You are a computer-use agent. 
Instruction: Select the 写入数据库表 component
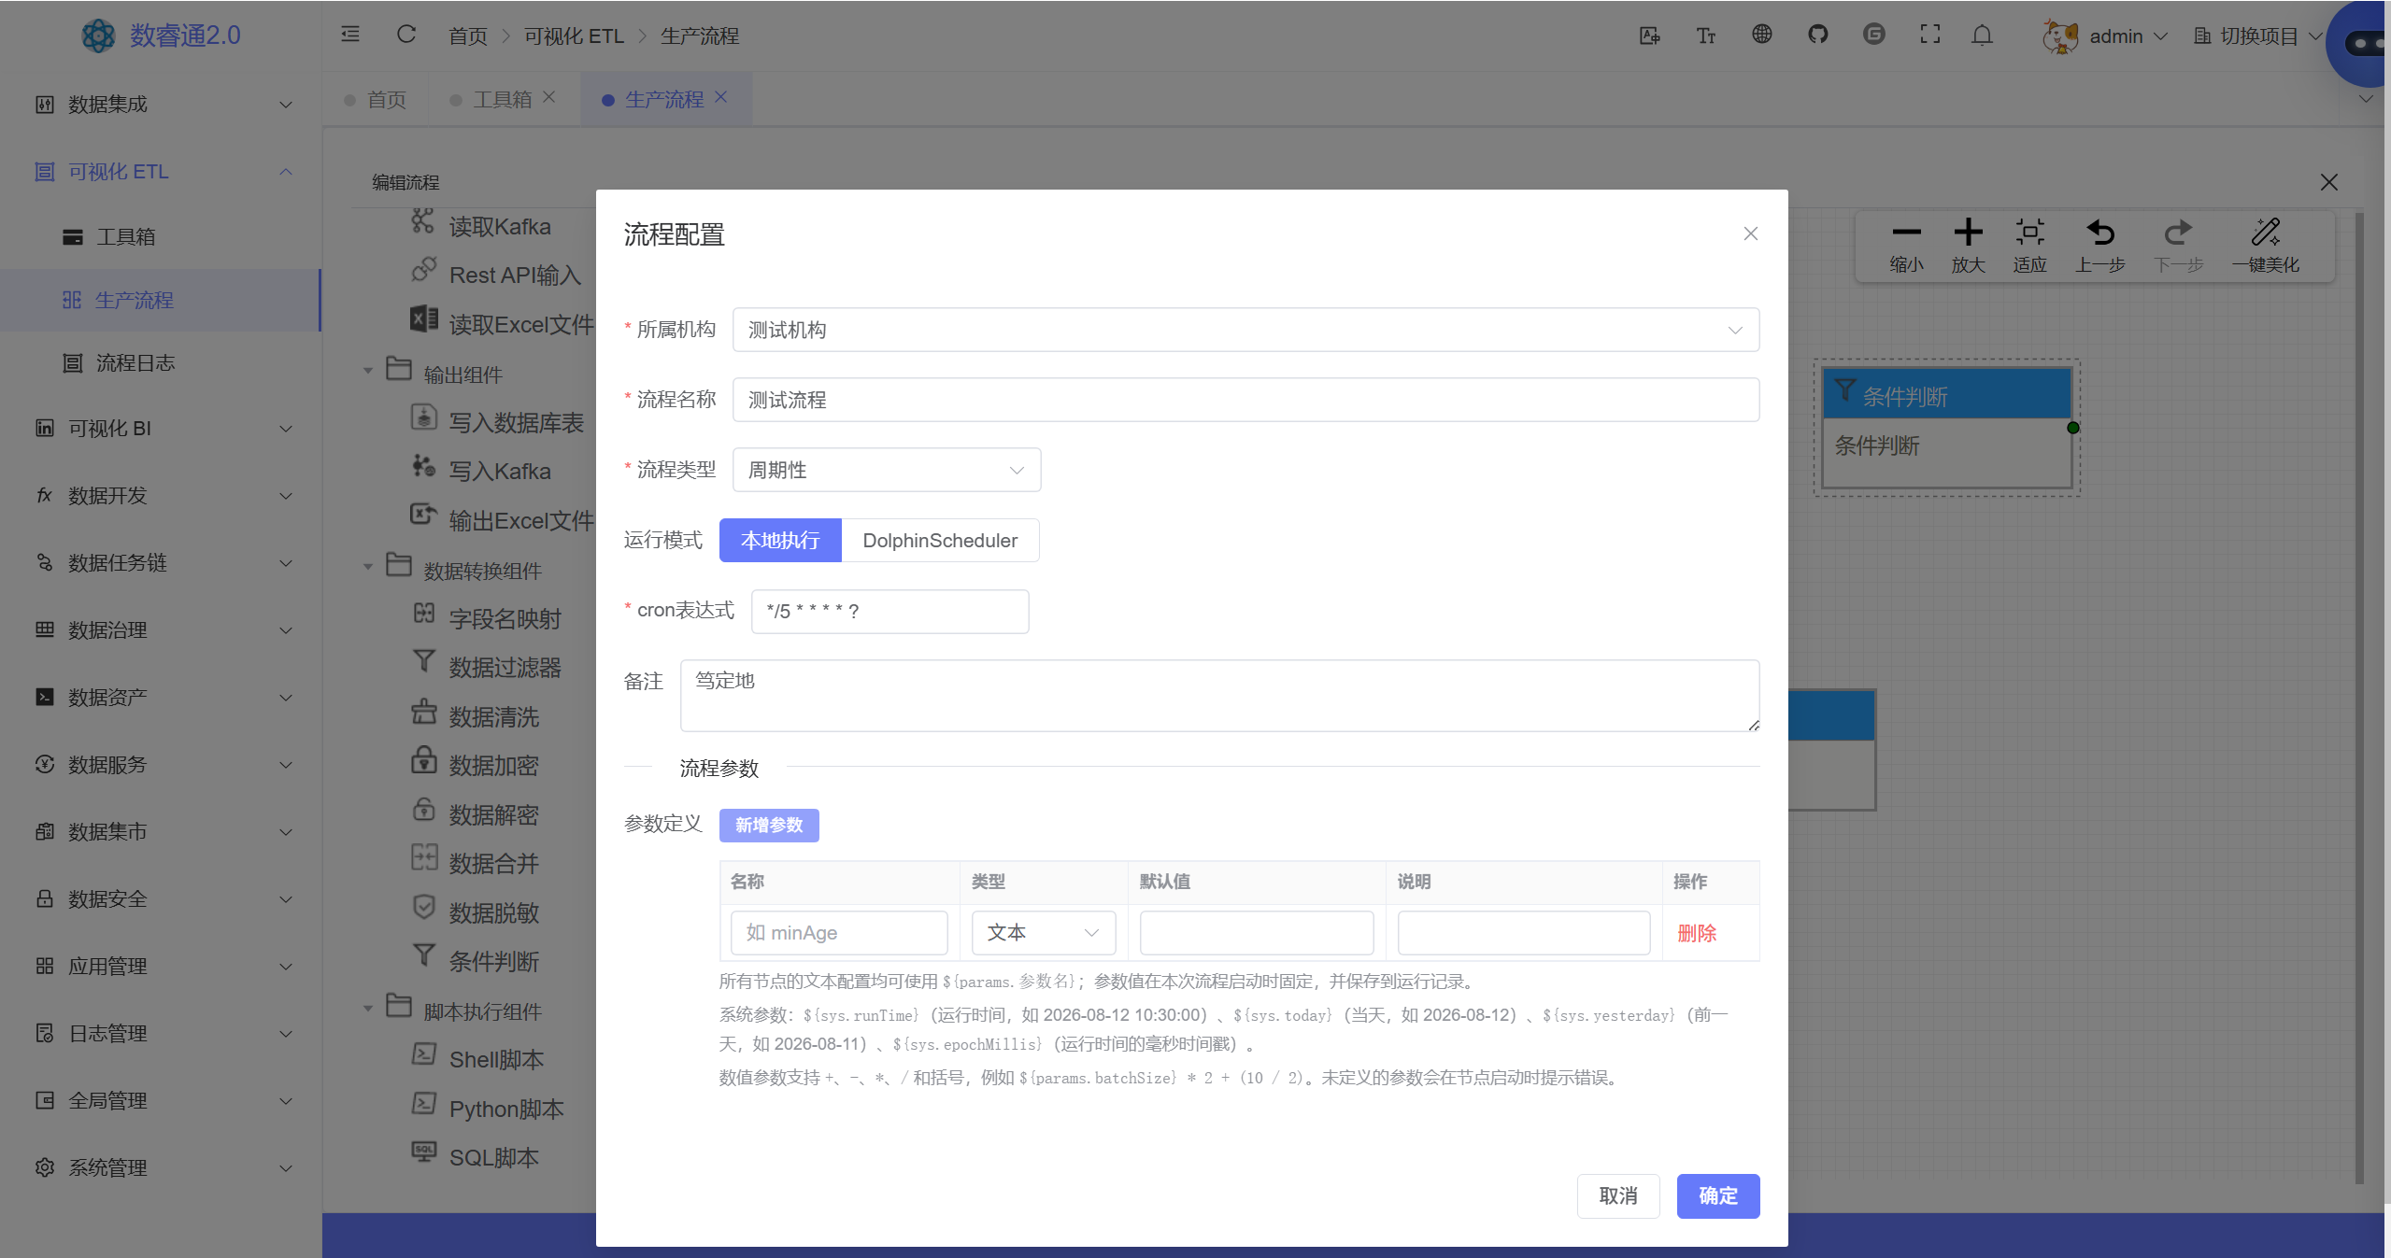pos(497,421)
